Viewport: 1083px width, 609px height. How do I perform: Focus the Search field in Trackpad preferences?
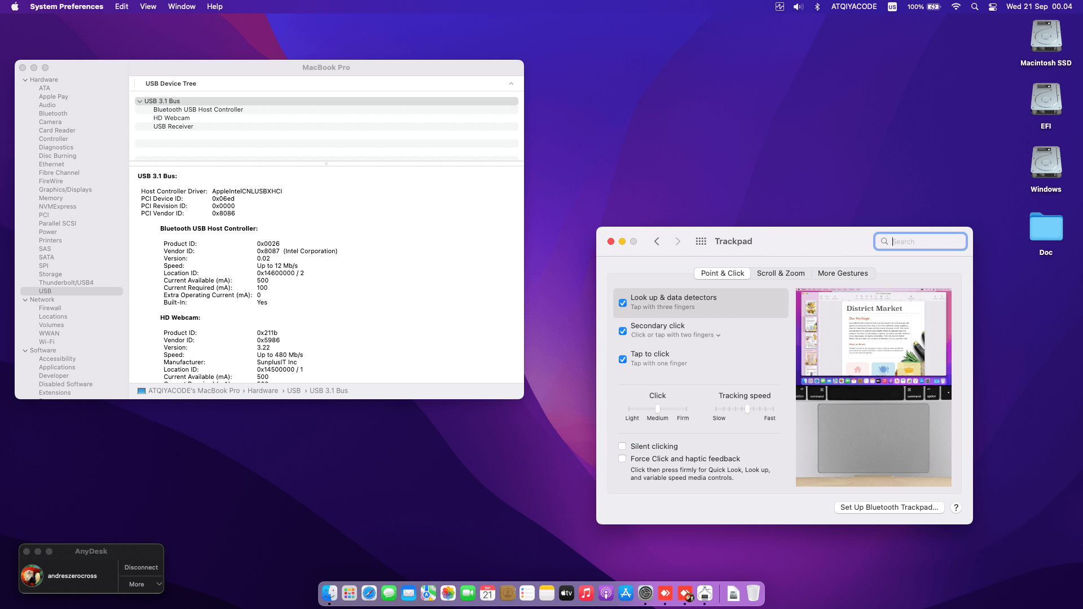pos(920,241)
